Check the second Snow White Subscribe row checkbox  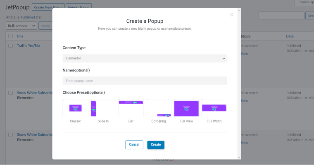(11, 135)
